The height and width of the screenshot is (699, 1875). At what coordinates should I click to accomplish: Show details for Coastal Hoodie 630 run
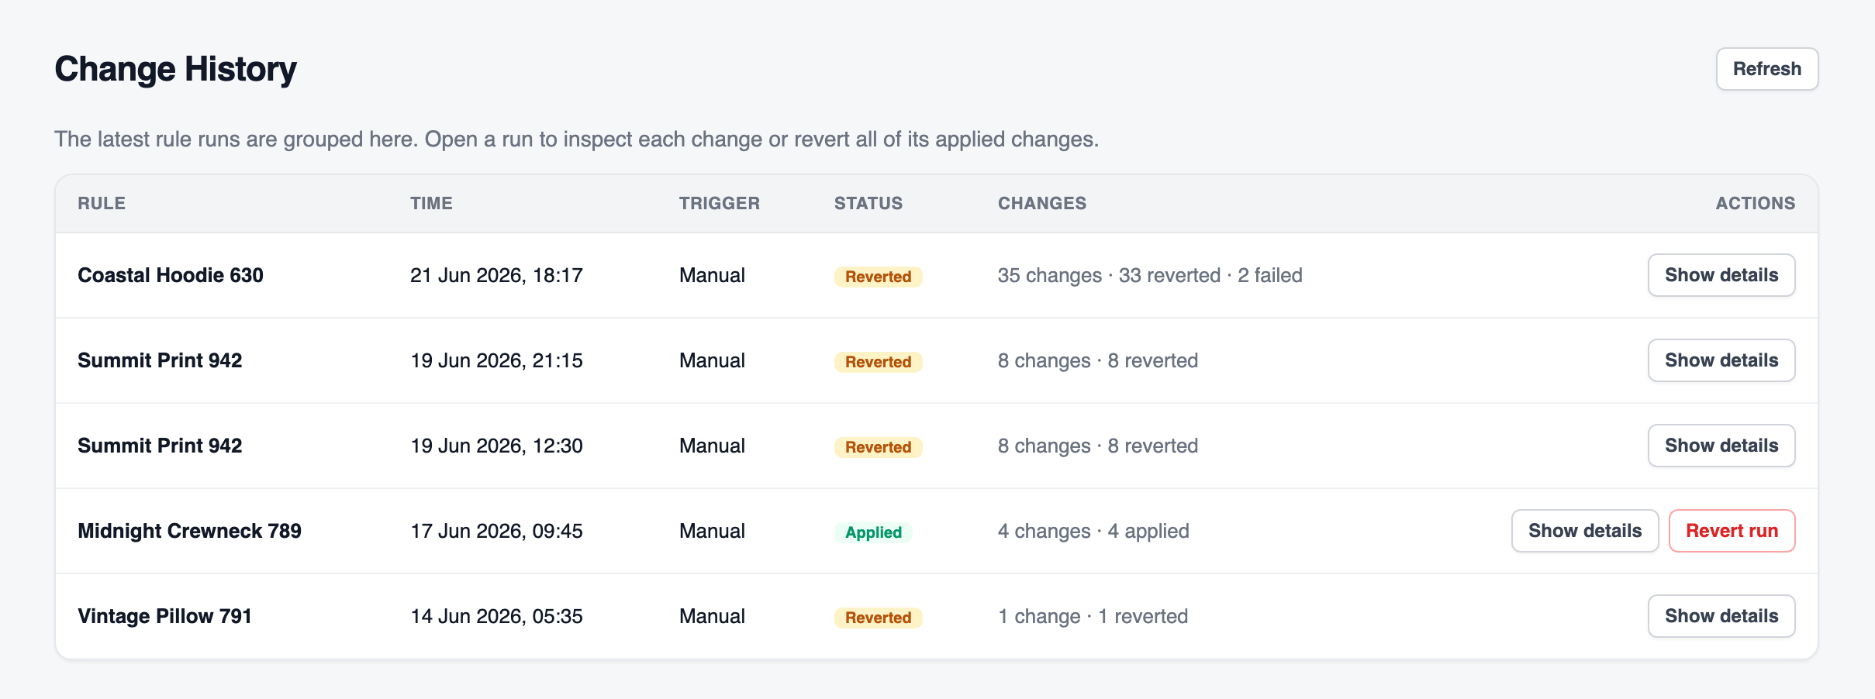point(1721,275)
